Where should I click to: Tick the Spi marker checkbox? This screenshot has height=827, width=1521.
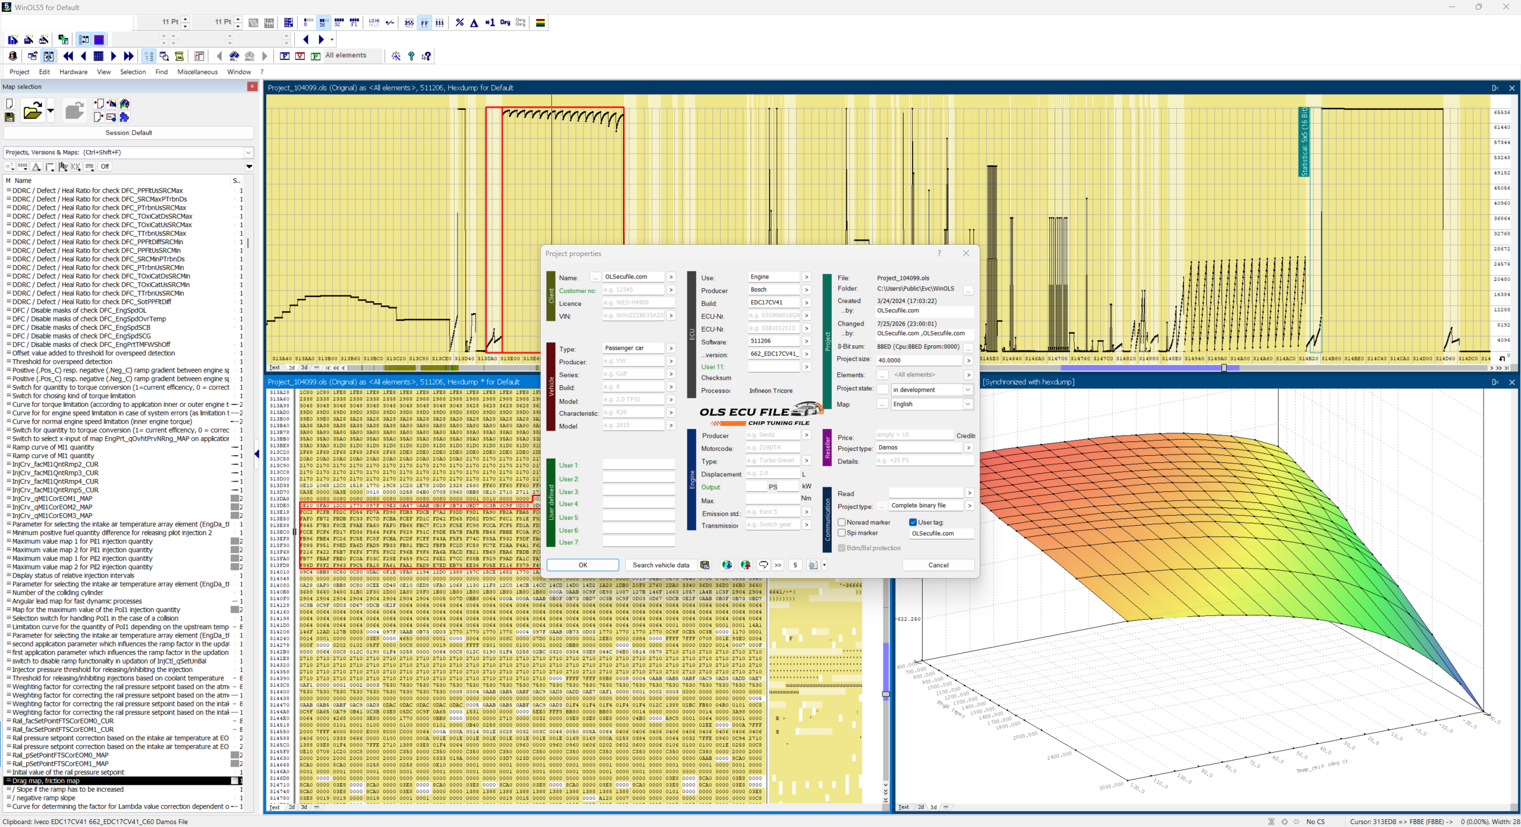click(x=842, y=533)
